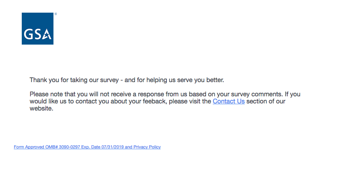Click the word "website." ending the paragraph
This screenshot has height=195, width=338.
click(x=41, y=109)
